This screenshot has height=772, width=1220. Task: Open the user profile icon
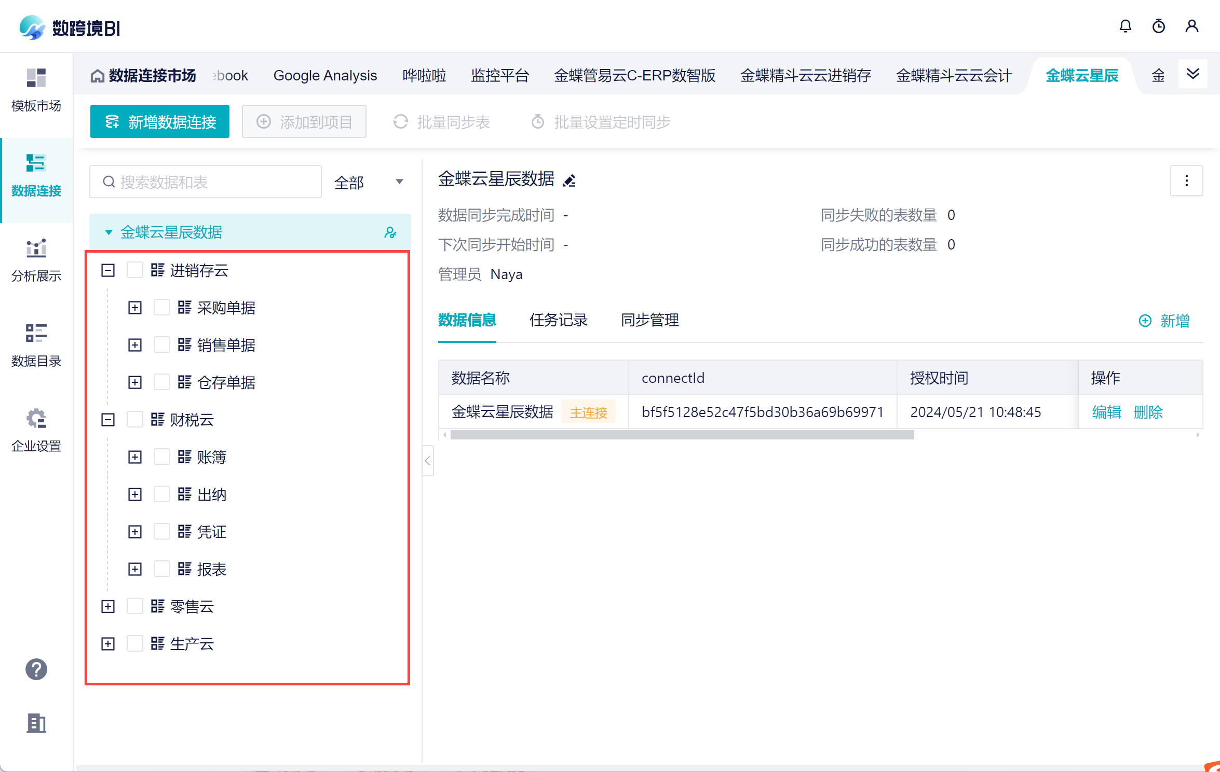click(x=1191, y=26)
